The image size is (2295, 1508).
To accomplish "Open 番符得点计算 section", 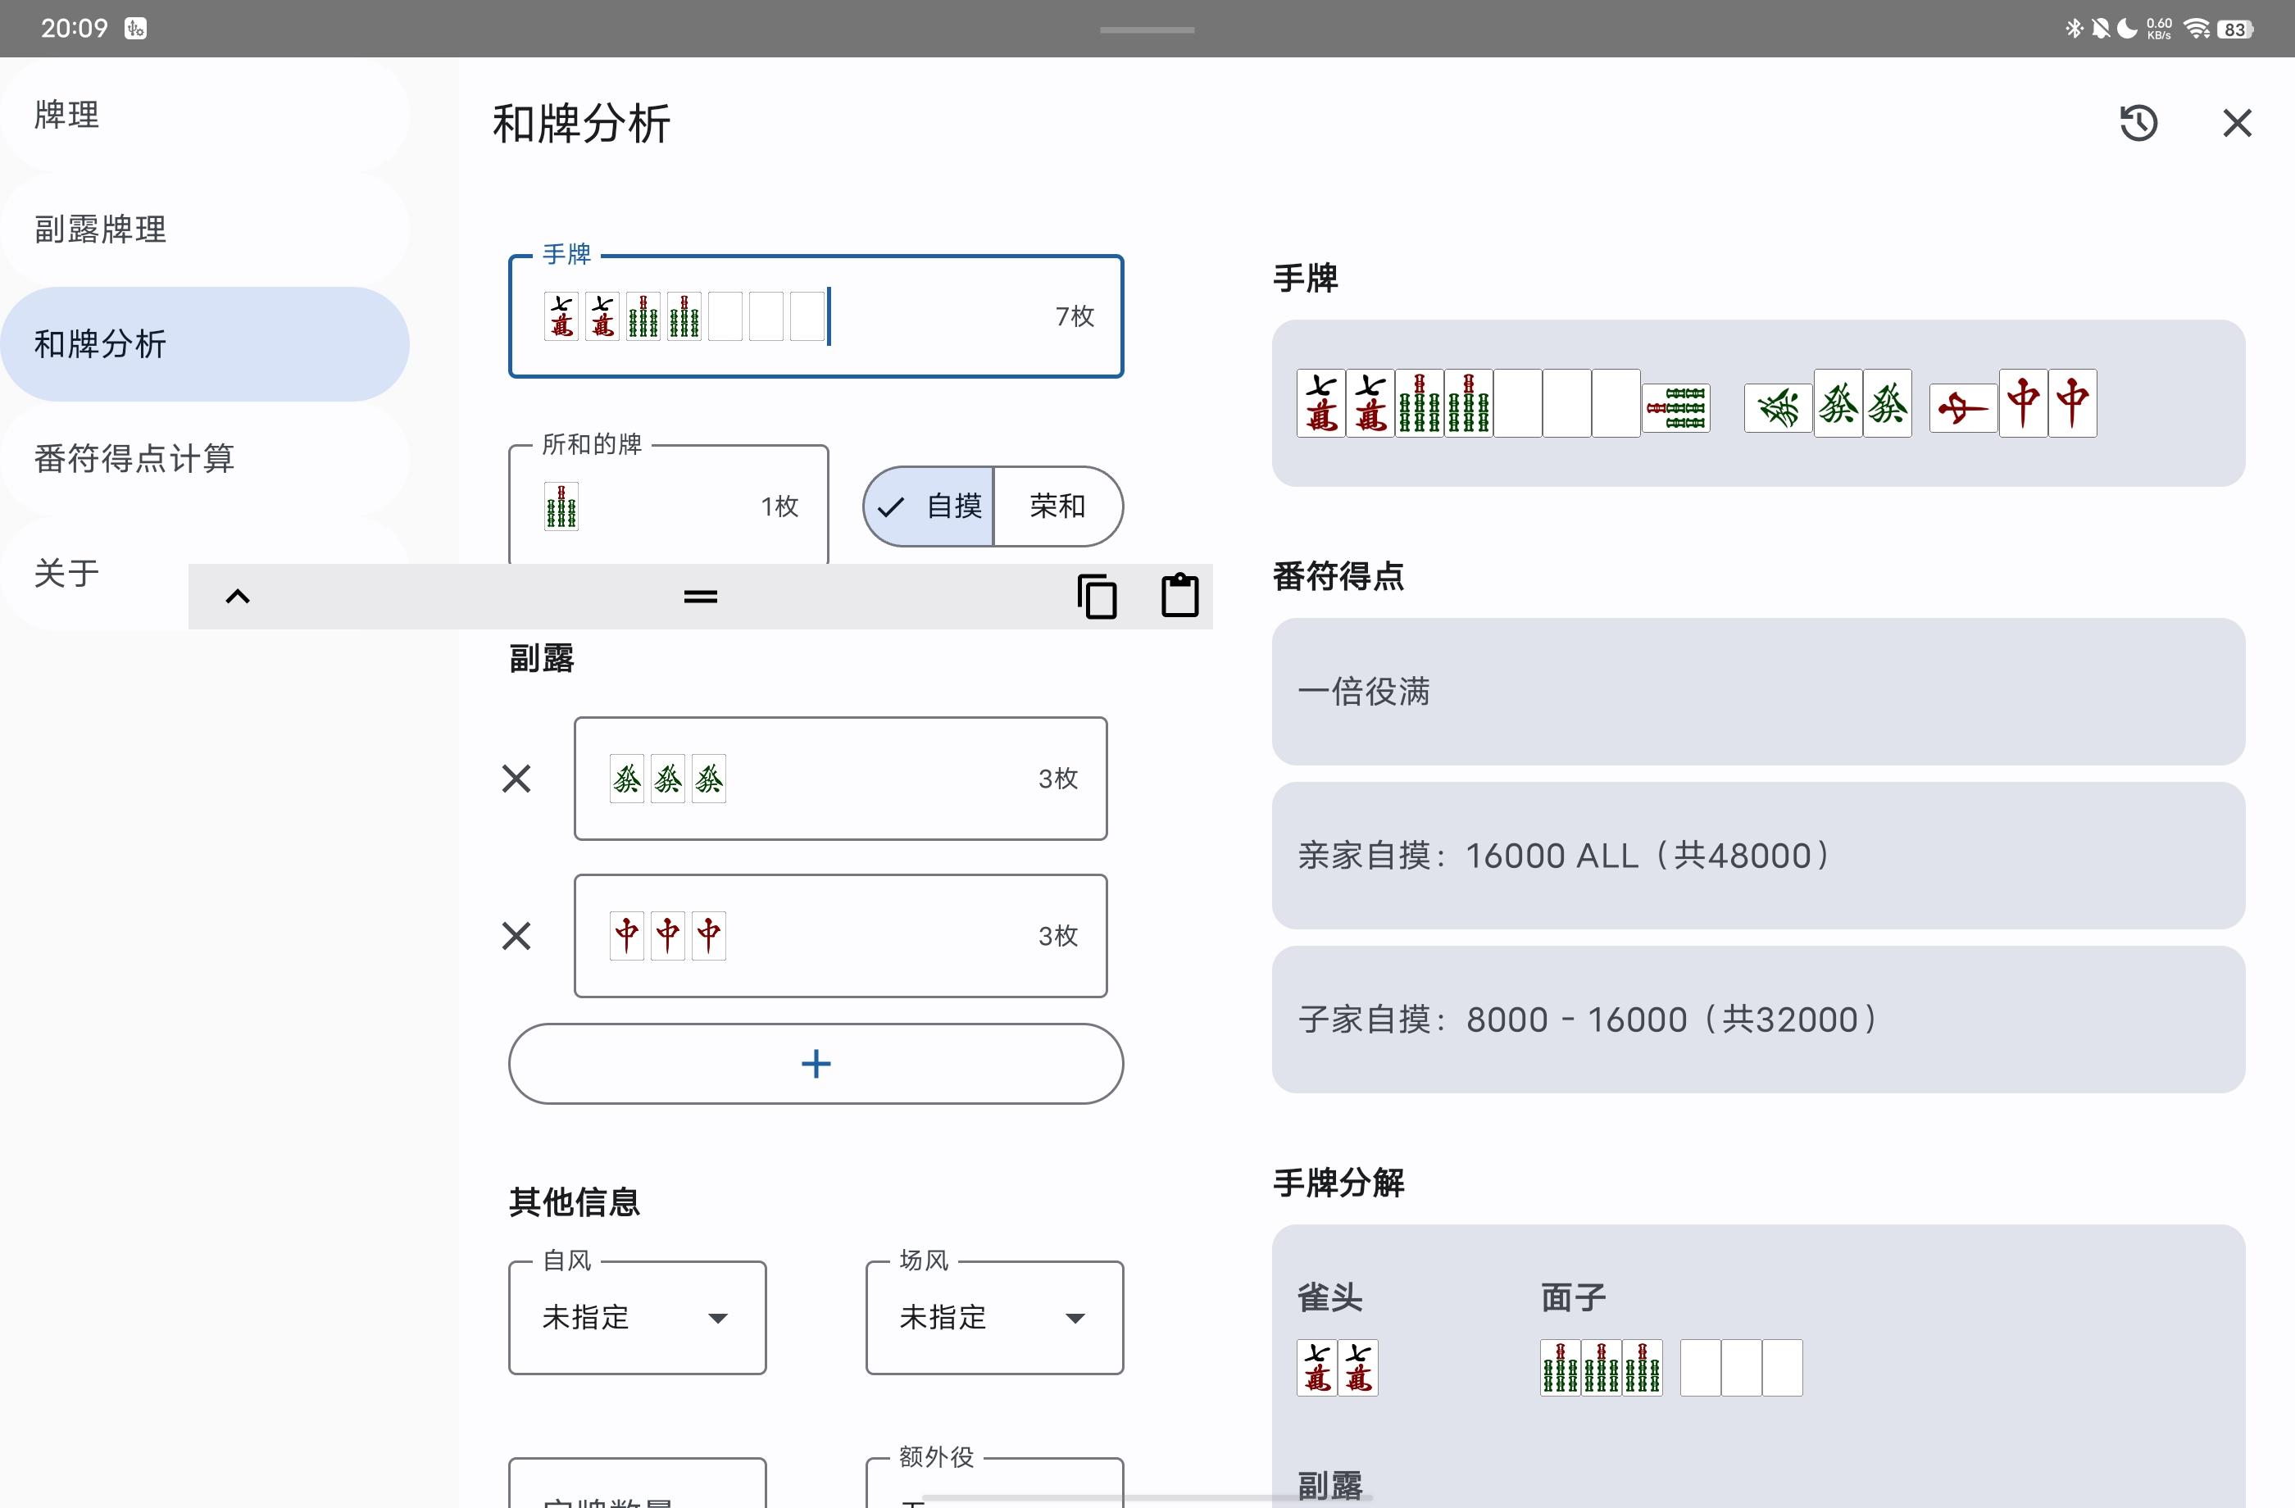I will click(x=204, y=459).
